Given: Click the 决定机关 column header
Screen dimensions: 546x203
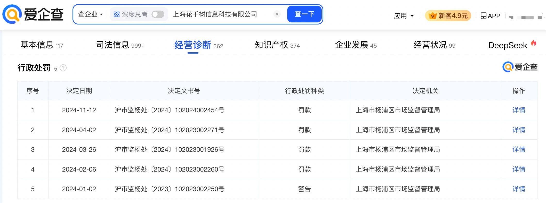Looking at the screenshot, I should point(425,91).
